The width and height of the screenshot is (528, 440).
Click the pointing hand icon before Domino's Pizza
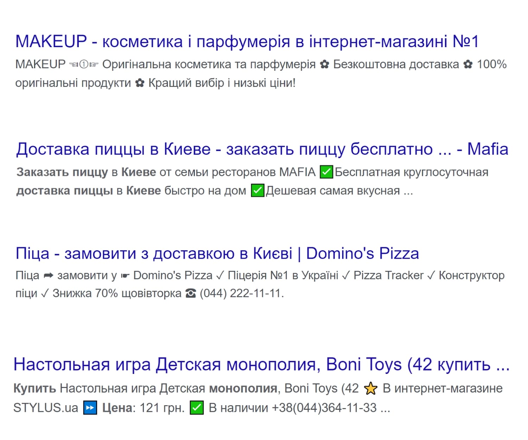pos(125,276)
